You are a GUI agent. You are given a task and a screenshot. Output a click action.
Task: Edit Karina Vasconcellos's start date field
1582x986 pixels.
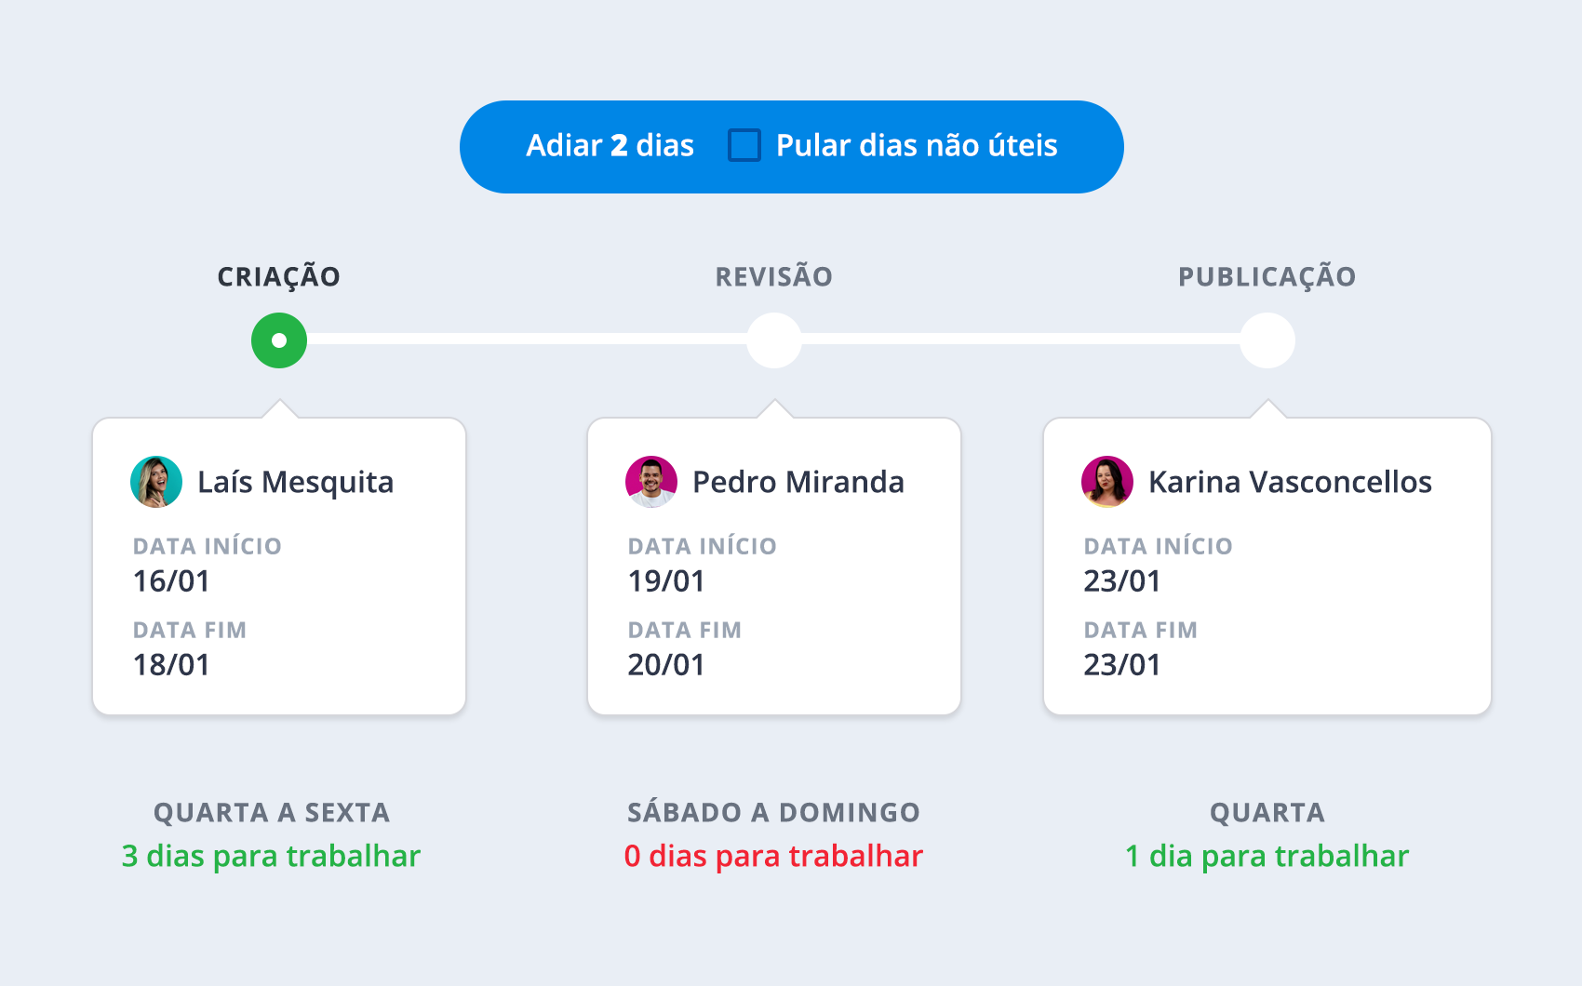pyautogui.click(x=1123, y=581)
